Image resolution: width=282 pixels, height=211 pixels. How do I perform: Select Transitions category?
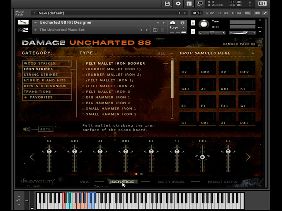47,92
